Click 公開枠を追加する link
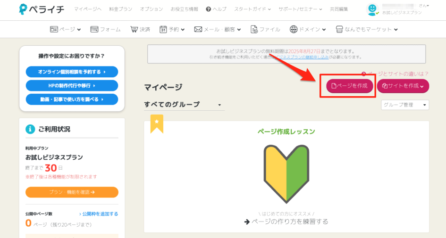The image size is (446, 238). coord(98,214)
